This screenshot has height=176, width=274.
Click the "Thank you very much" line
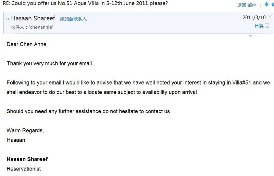point(49,63)
